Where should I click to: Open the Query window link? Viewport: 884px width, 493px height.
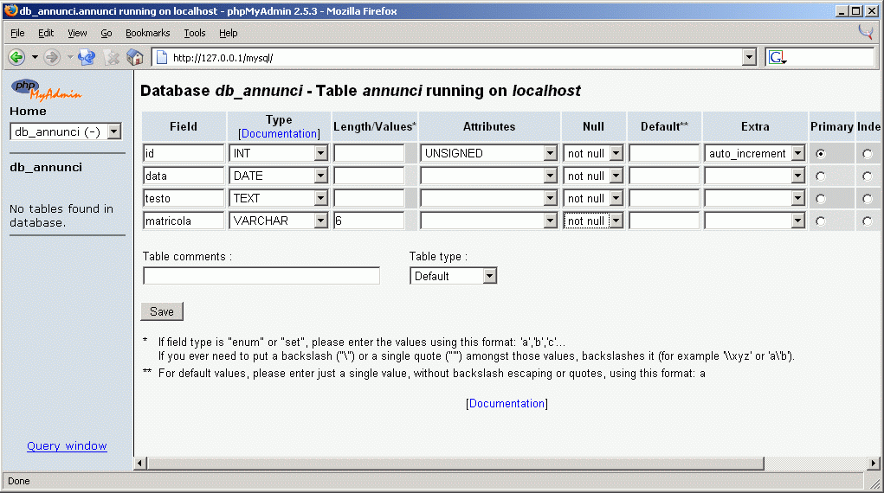(x=67, y=446)
